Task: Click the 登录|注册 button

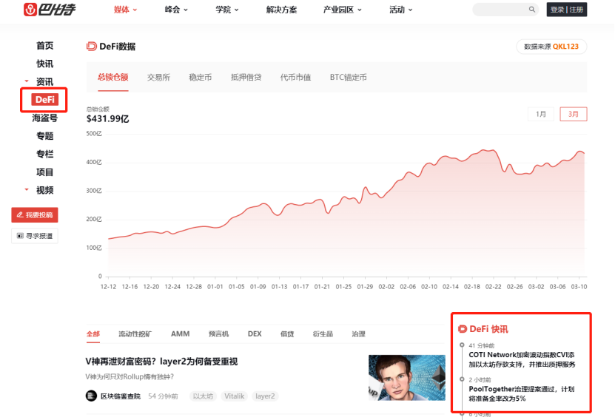Action: coord(567,10)
